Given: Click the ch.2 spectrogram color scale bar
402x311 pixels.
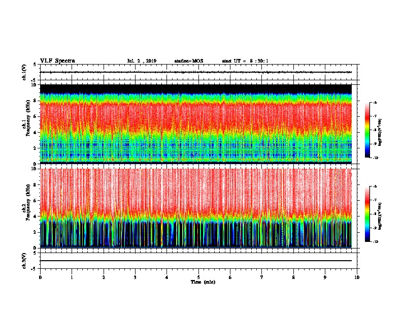Looking at the screenshot, I should [x=367, y=214].
